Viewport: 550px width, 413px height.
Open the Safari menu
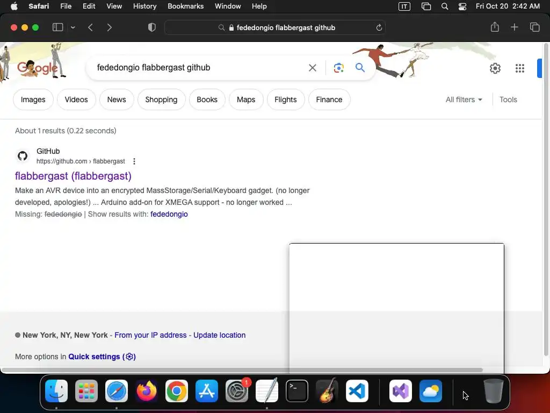tap(39, 6)
